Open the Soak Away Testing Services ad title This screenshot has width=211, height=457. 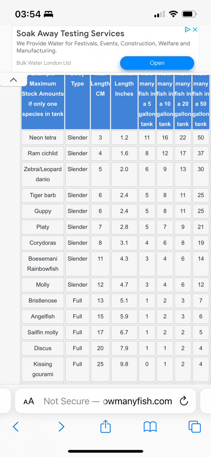pos(70,33)
